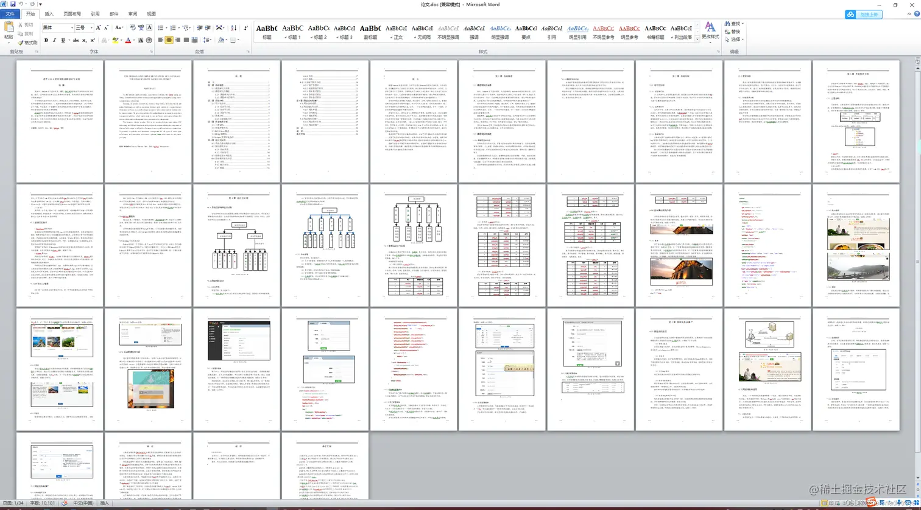Viewport: 921px width, 510px height.
Task: Click the text highlight color marker
Action: pyautogui.click(x=115, y=40)
